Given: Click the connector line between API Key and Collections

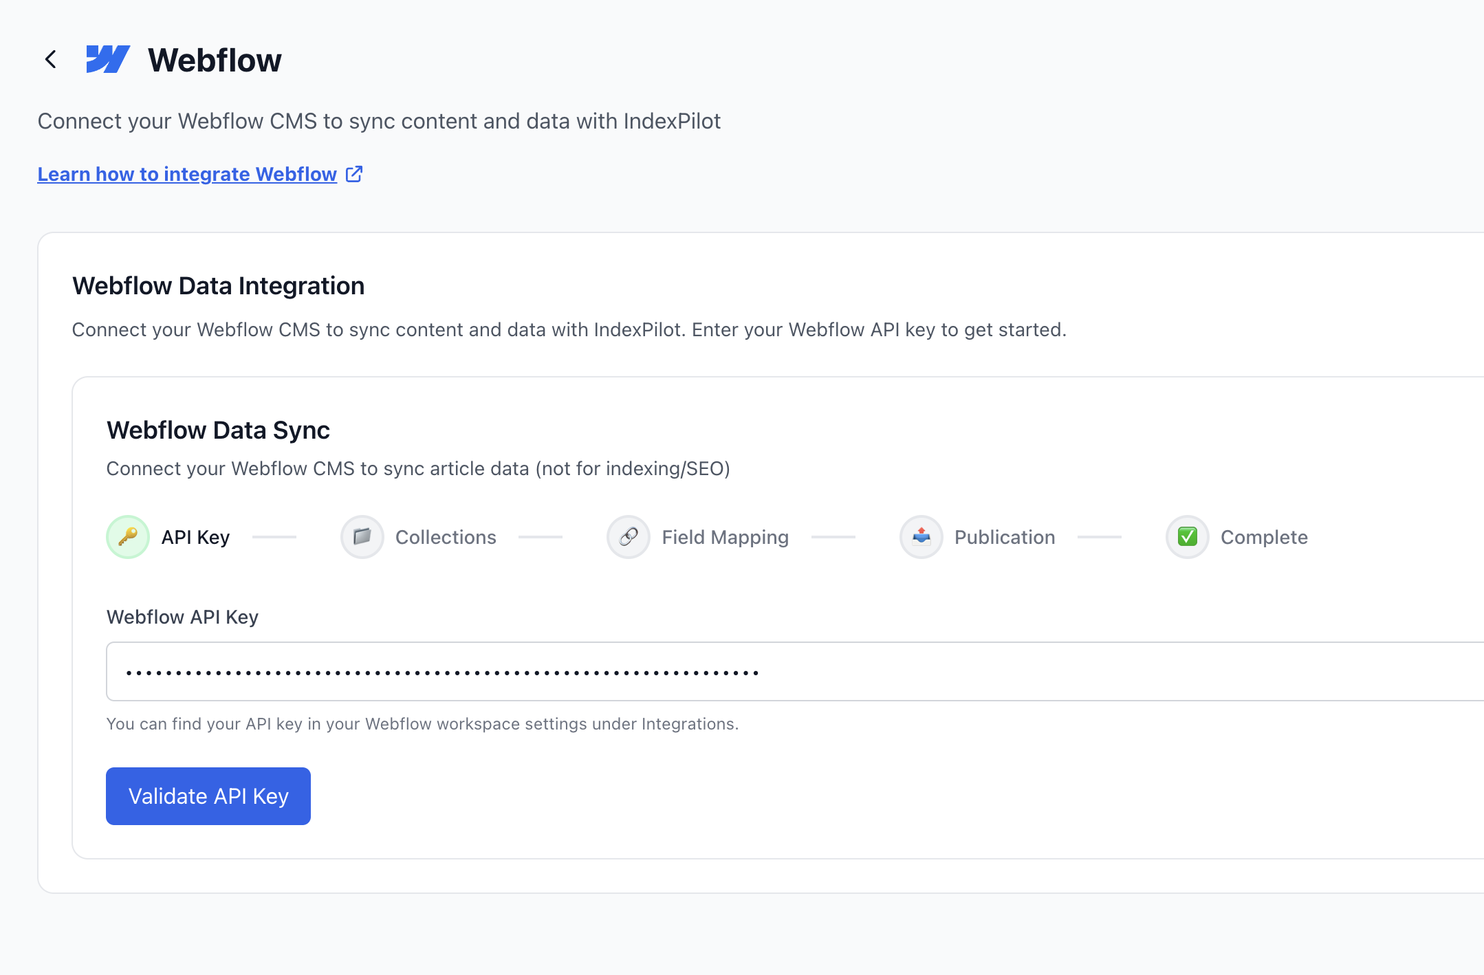Looking at the screenshot, I should pyautogui.click(x=275, y=537).
